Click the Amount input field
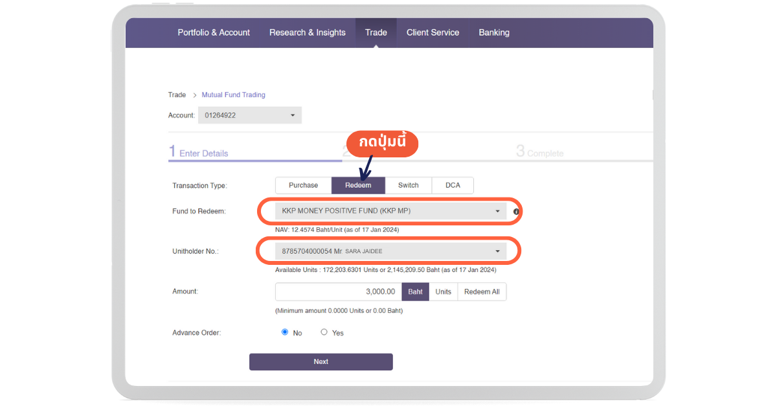Image resolution: width=777 pixels, height=408 pixels. click(x=338, y=292)
